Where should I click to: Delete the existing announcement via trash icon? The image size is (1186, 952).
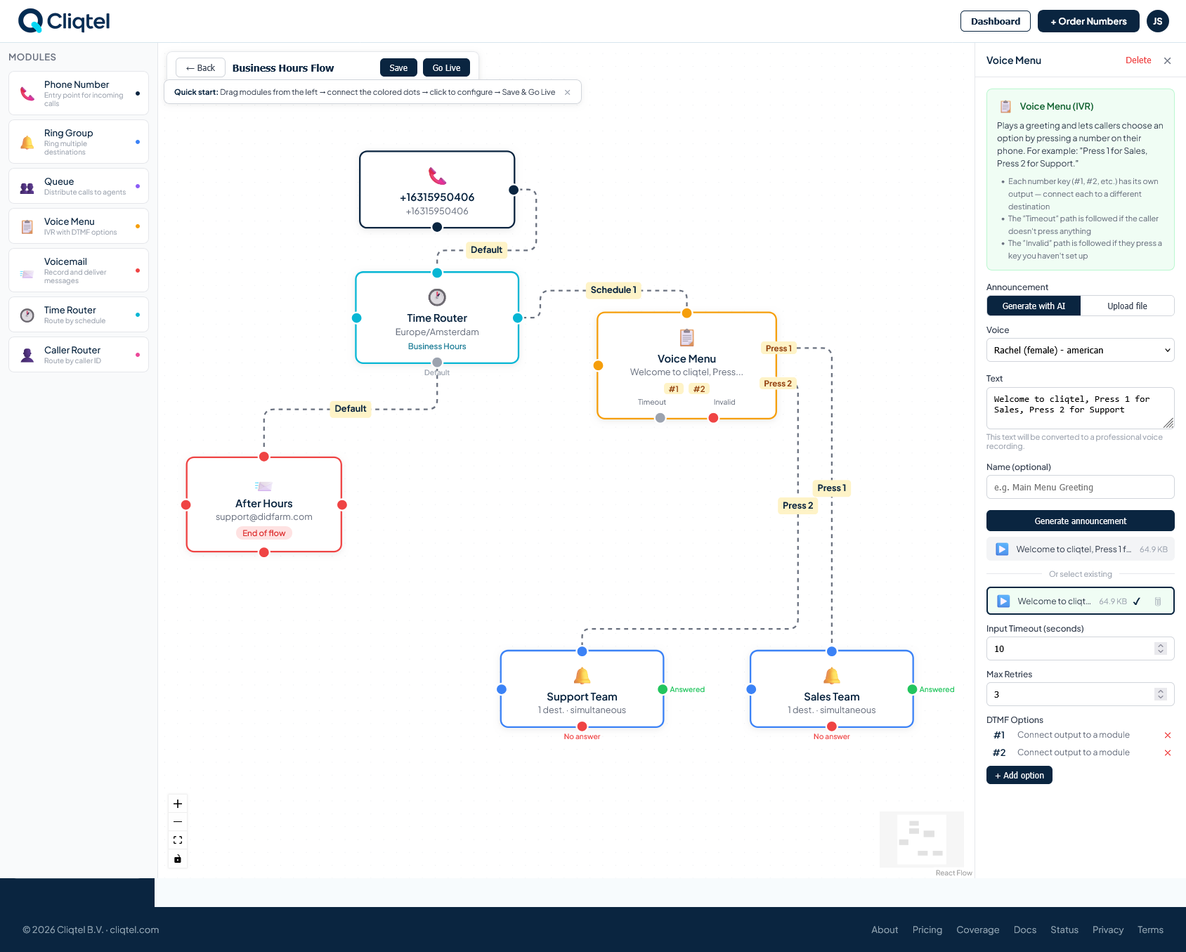(1159, 601)
